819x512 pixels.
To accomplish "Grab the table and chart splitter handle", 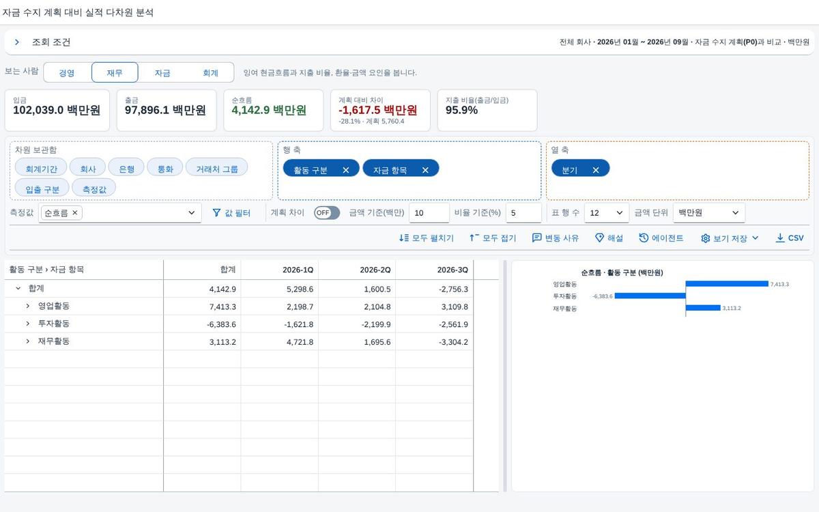I will tap(505, 375).
